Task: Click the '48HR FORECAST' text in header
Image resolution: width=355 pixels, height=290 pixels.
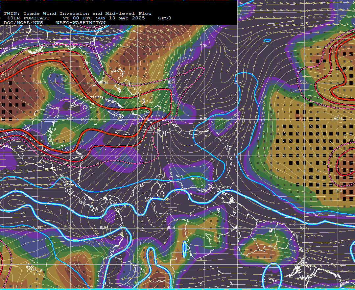Action: coord(28,18)
